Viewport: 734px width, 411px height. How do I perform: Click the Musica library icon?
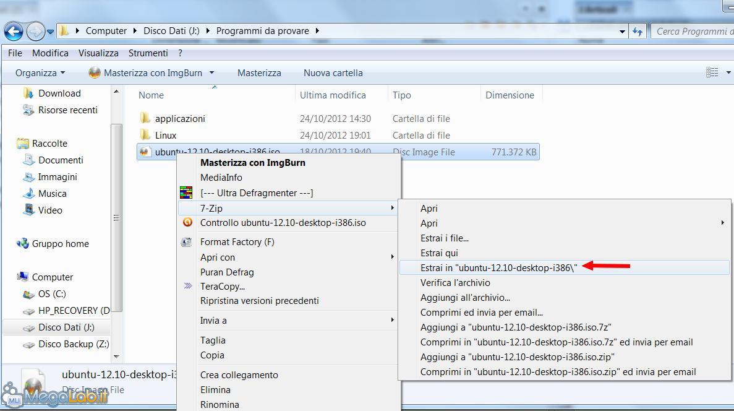coord(29,194)
